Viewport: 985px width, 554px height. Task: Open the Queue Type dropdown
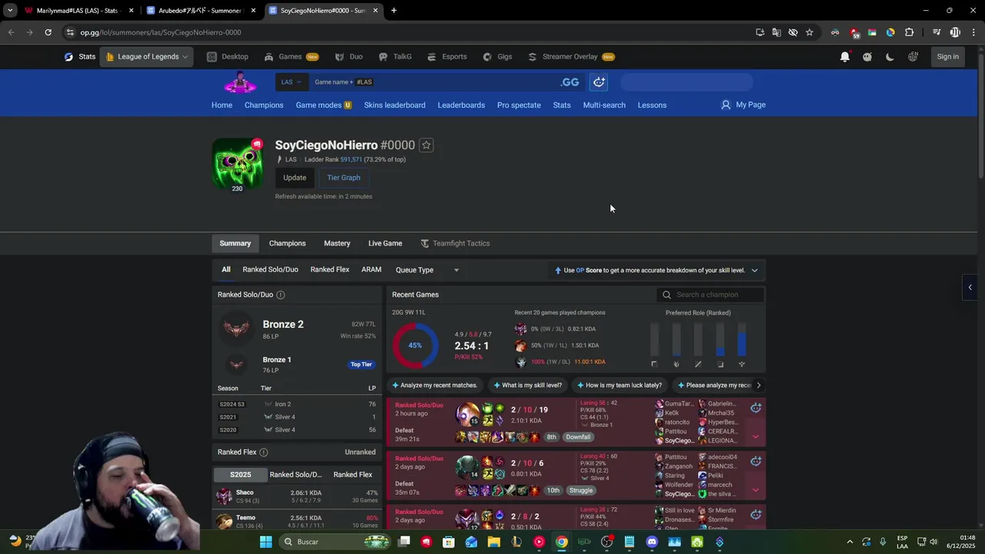point(427,270)
